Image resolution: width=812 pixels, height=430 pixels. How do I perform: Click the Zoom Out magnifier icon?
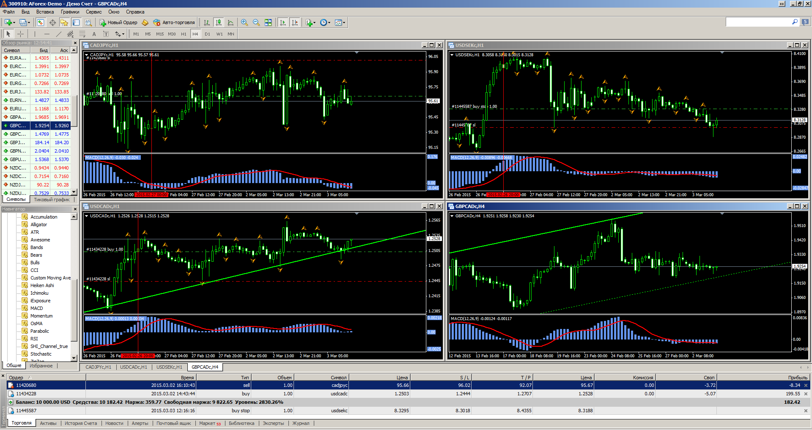(x=256, y=22)
